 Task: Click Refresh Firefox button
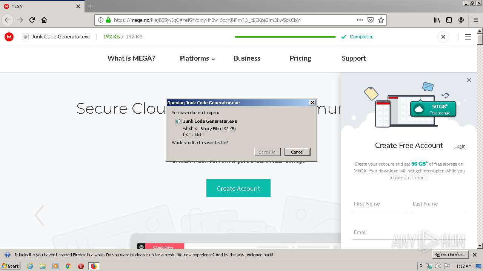point(450,254)
